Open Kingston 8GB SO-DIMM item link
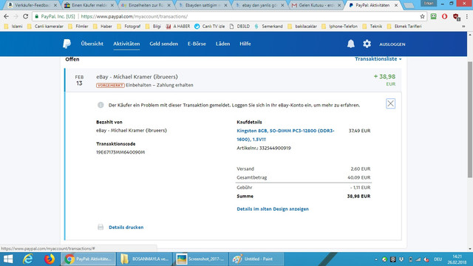Viewport: 473px width, 266px height. 285,134
